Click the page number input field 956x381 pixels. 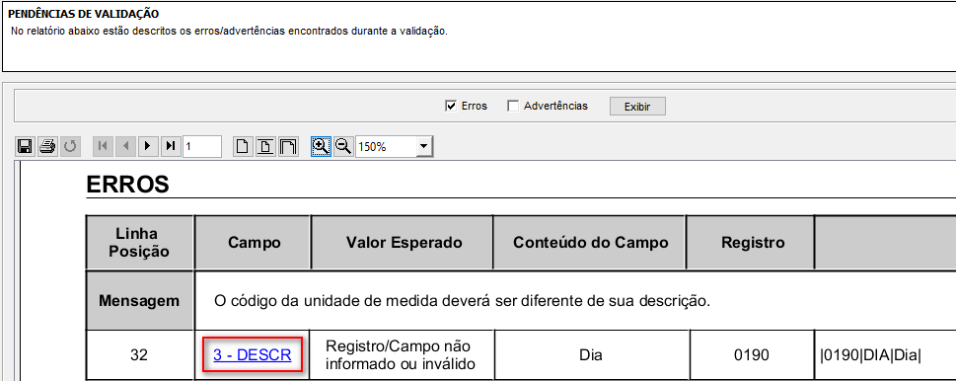coord(201,146)
